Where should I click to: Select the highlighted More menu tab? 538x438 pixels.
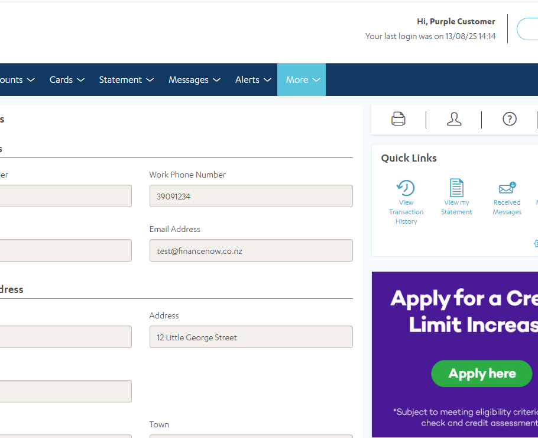[x=302, y=80]
